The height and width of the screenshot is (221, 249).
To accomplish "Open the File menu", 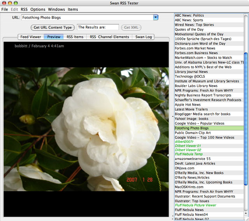I will coord(4,9).
